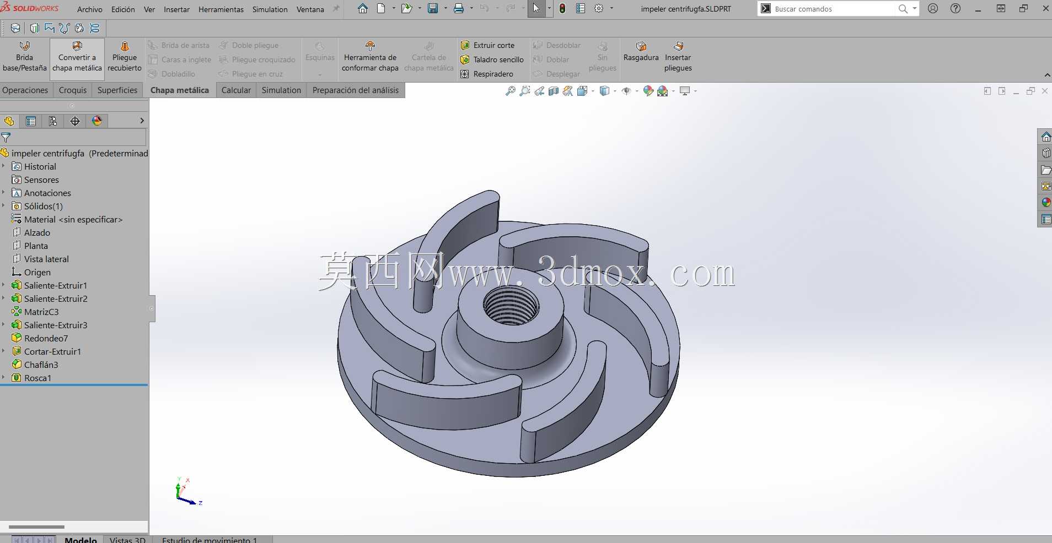Click the Select cursor tool
This screenshot has width=1052, height=543.
(536, 9)
